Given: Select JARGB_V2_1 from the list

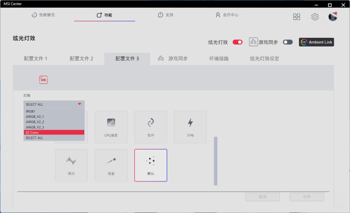Looking at the screenshot, I should coord(54,116).
